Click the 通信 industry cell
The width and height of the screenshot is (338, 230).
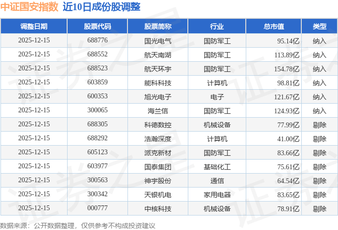[x=217, y=181]
